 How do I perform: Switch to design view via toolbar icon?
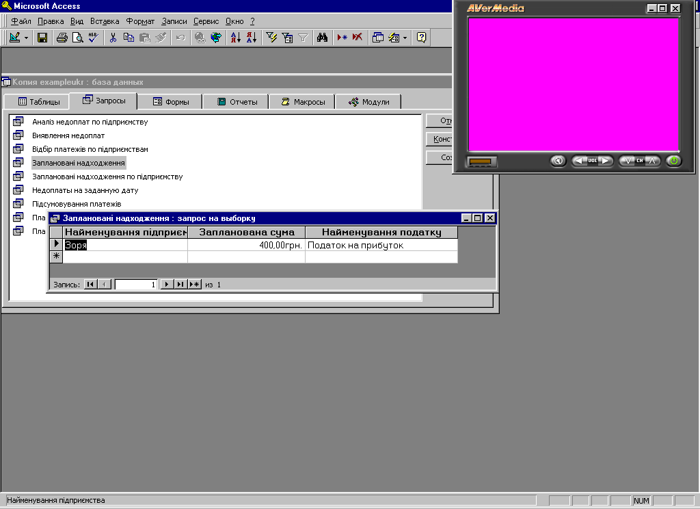pyautogui.click(x=15, y=38)
